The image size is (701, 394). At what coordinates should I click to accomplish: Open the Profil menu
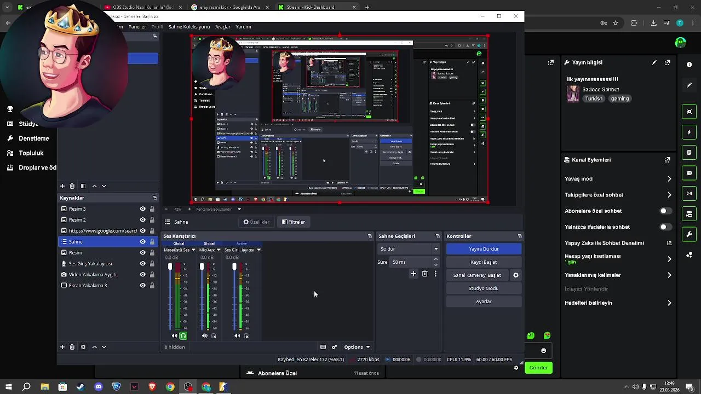pos(157,27)
